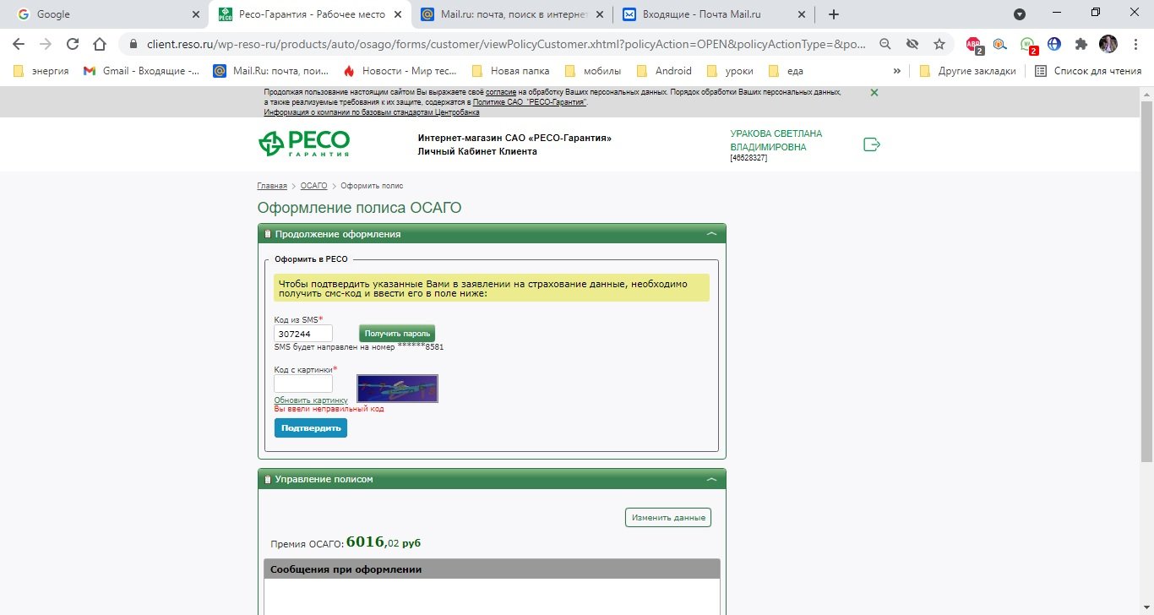Open the ABP extension icon
Viewport: 1154px width, 615px height.
point(974,45)
